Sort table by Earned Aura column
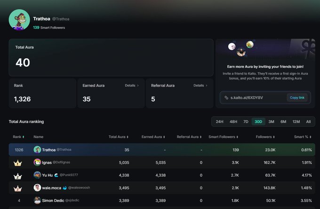 [x=153, y=137]
